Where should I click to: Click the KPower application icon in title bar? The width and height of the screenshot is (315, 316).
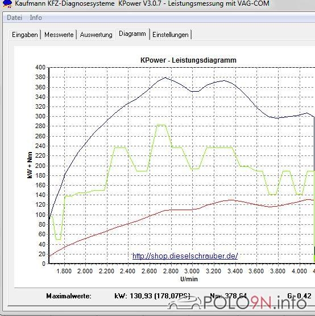pyautogui.click(x=7, y=3)
